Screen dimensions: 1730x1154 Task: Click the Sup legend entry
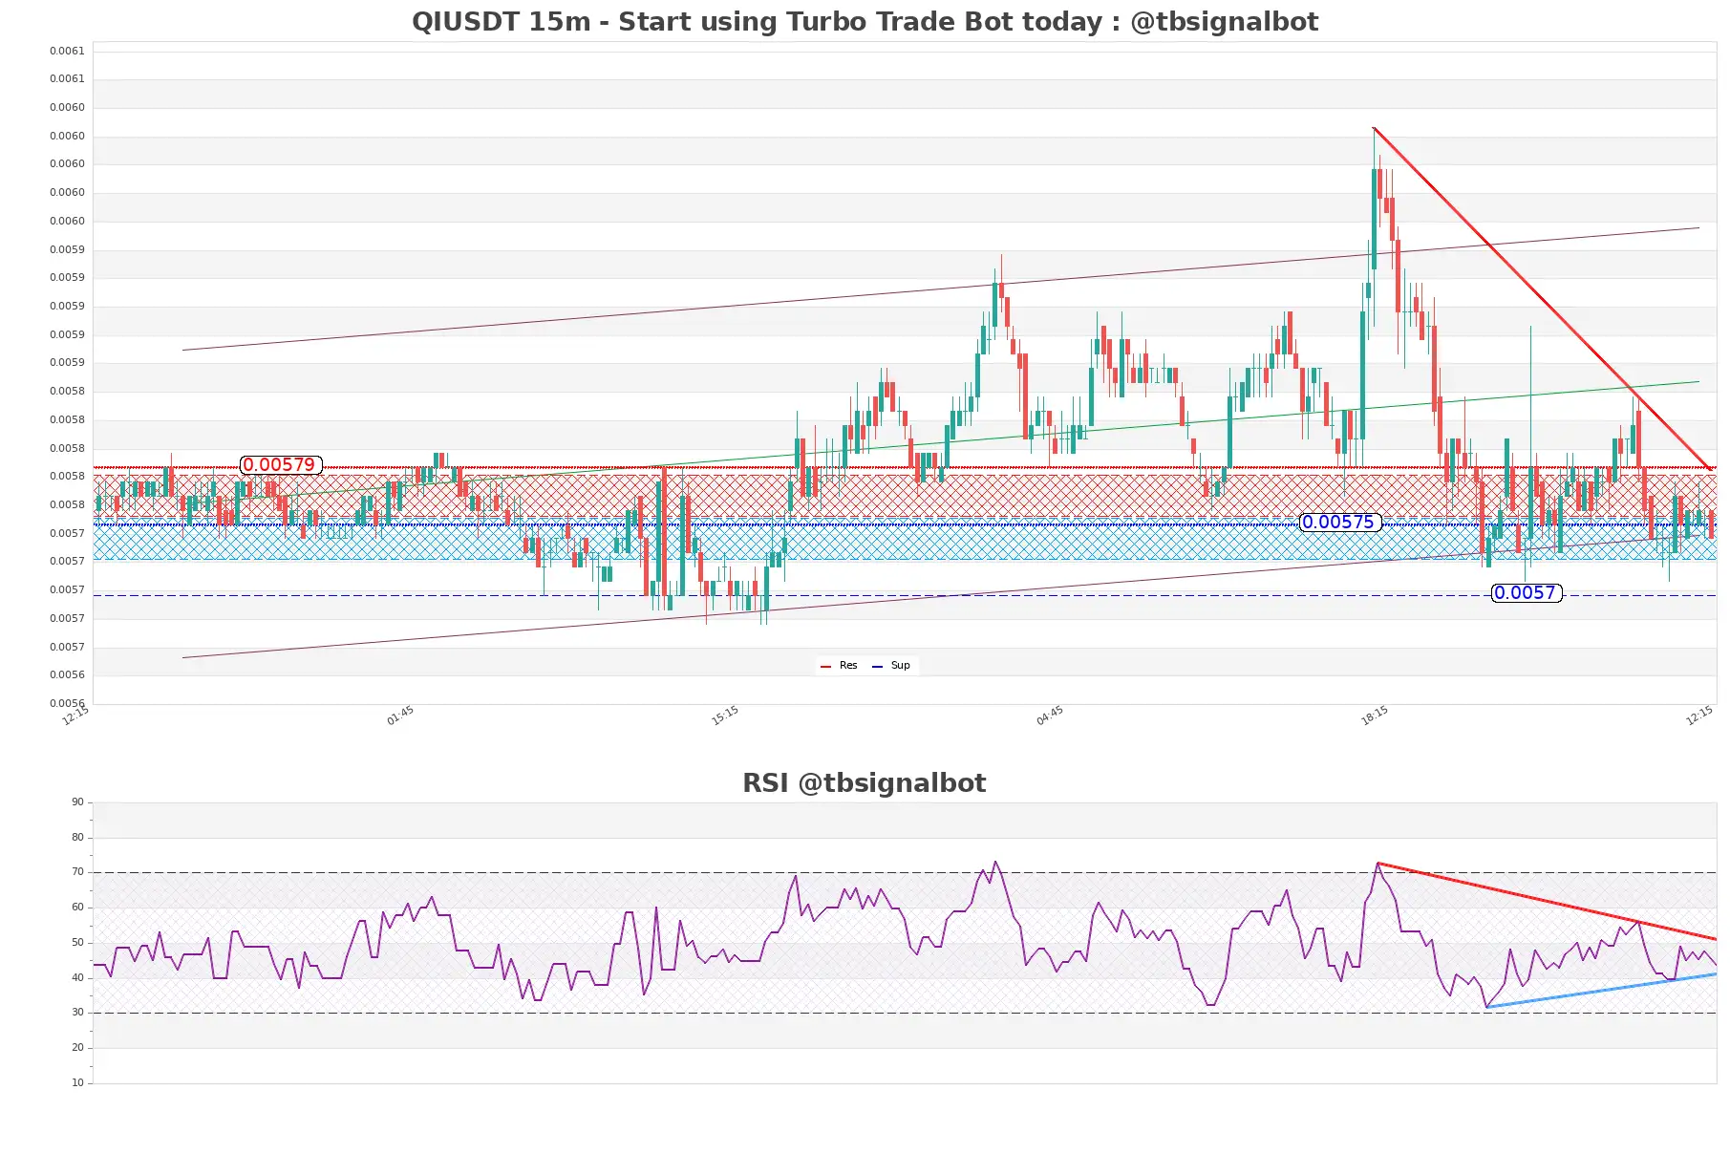891,666
